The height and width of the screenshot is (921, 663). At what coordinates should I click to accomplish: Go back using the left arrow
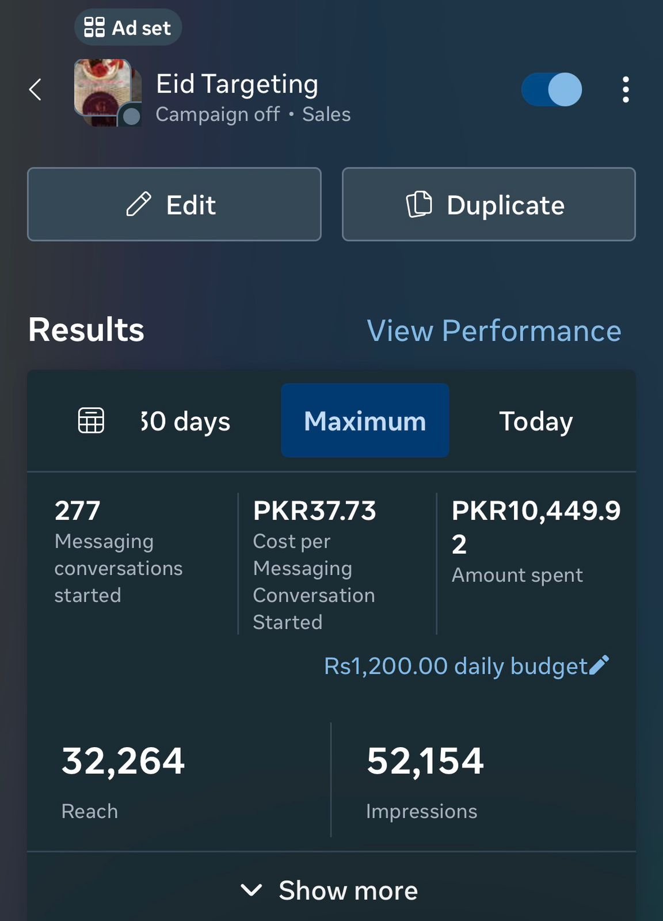36,89
